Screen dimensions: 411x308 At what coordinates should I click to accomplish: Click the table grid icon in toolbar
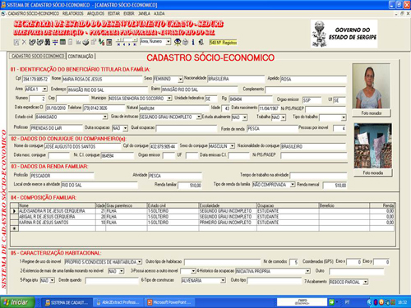[62, 42]
